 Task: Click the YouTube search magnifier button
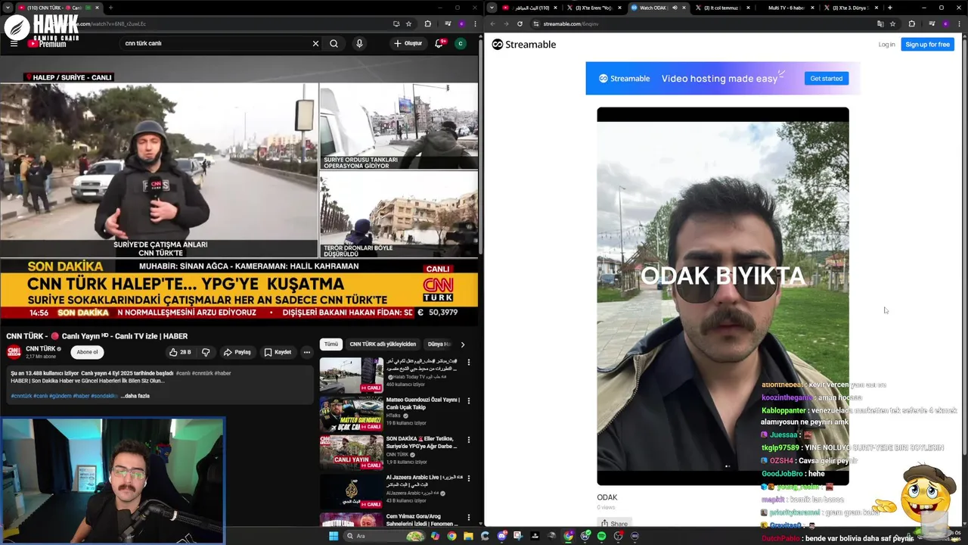(x=334, y=44)
